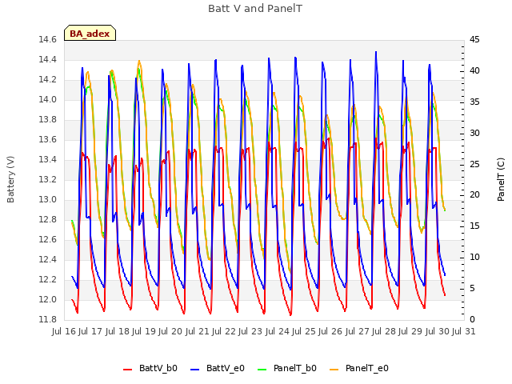This screenshot has height=384, width=512.
Task: Click the PanelT (C) axis label
Action: point(501,179)
